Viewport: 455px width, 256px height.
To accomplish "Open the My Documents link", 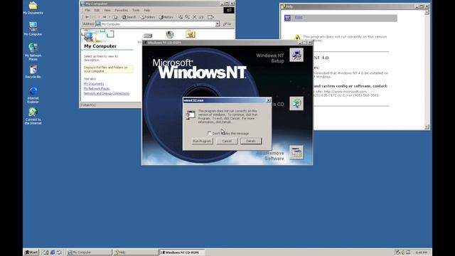I will tap(94, 84).
